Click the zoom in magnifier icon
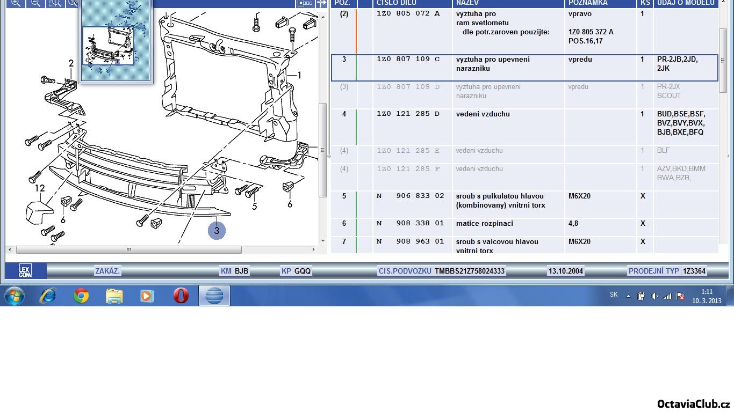The image size is (734, 412). click(16, 3)
